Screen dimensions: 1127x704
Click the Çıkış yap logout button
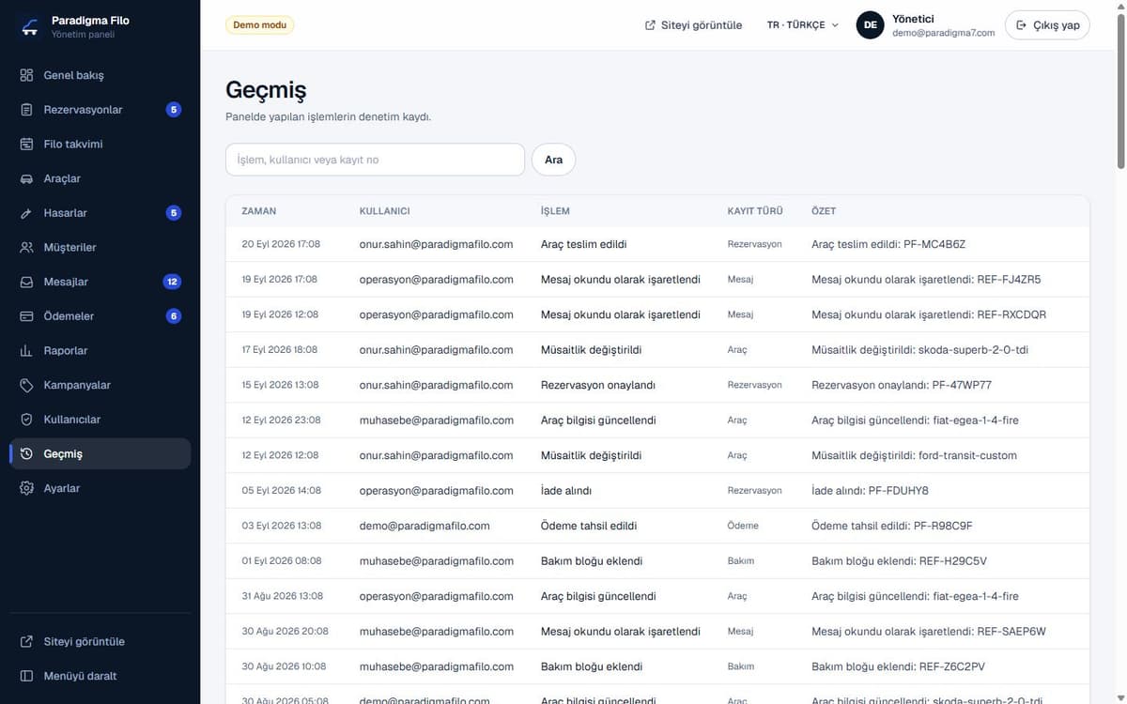(1047, 25)
